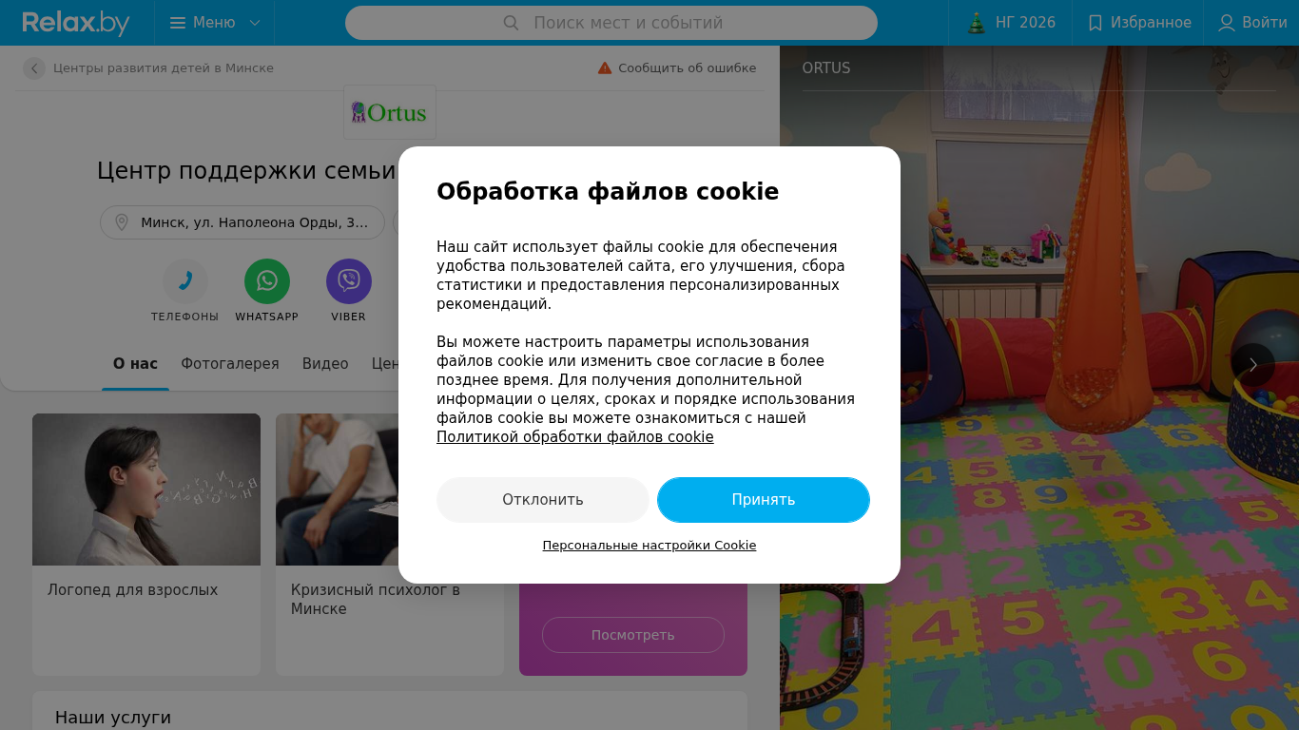Open Персональные настройки Cookie link

point(649,546)
